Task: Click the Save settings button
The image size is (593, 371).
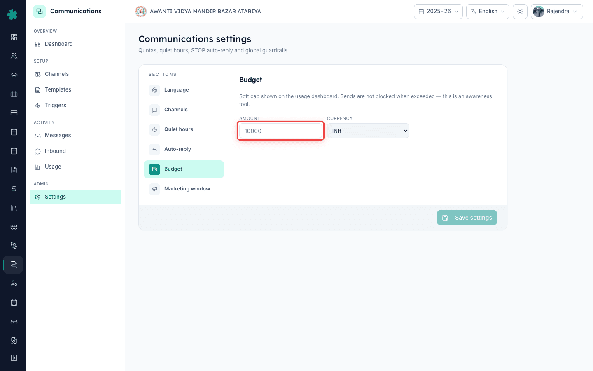Action: (467, 218)
